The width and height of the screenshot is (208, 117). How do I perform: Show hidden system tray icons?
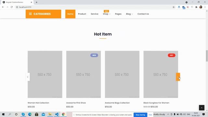point(168,114)
